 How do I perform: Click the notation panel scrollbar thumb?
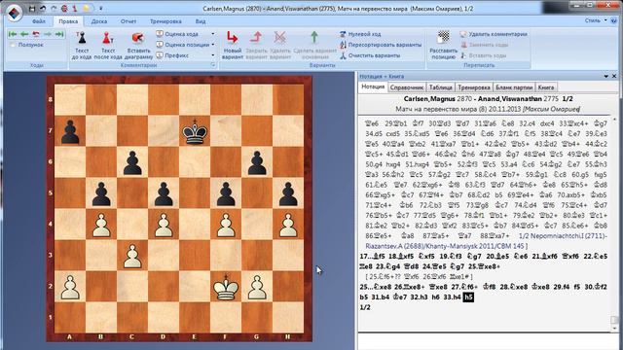614,320
